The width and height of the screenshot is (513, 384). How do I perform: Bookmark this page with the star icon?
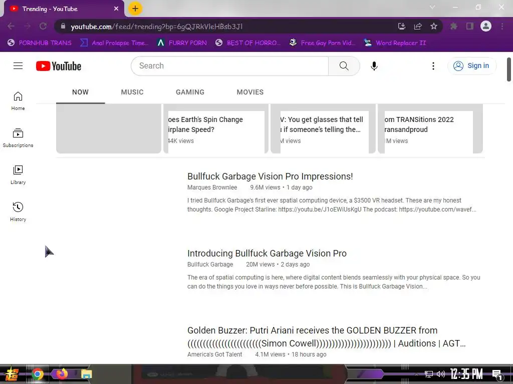[434, 26]
